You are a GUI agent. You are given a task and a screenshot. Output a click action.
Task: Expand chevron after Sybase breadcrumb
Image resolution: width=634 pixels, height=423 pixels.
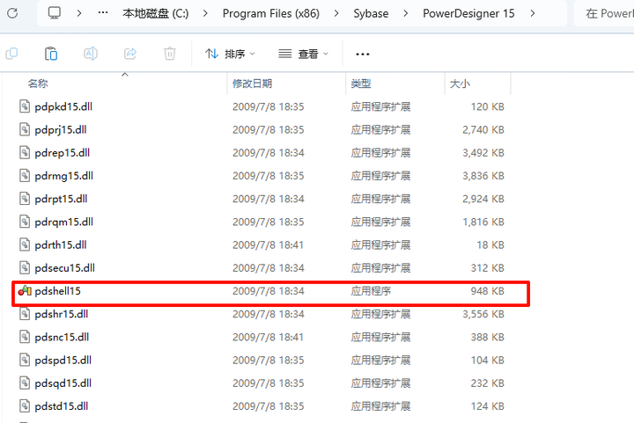pos(406,13)
